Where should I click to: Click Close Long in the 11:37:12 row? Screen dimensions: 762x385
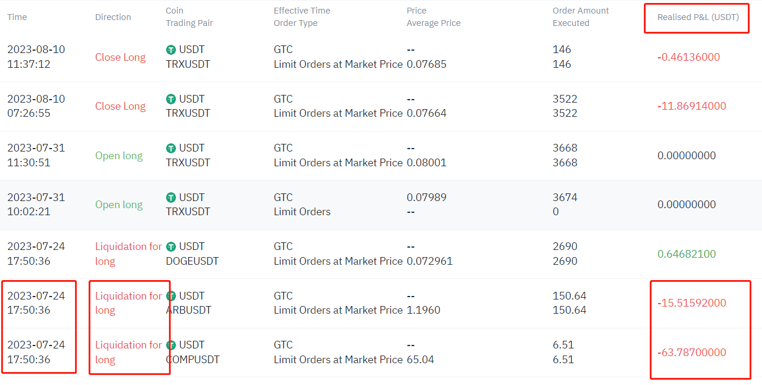tap(120, 57)
